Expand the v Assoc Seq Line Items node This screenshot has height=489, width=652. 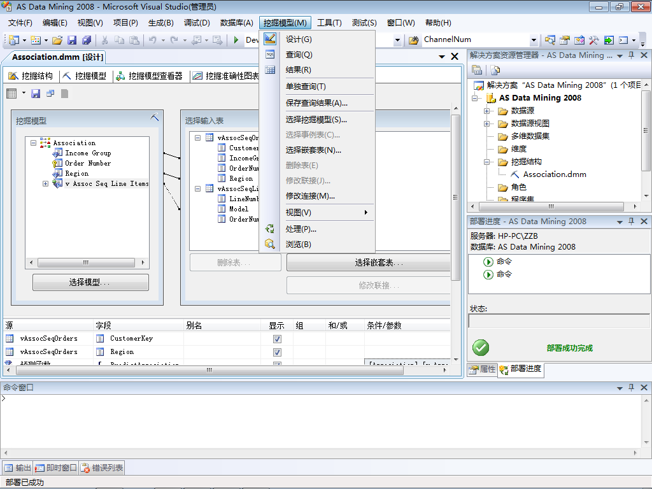[x=45, y=183]
